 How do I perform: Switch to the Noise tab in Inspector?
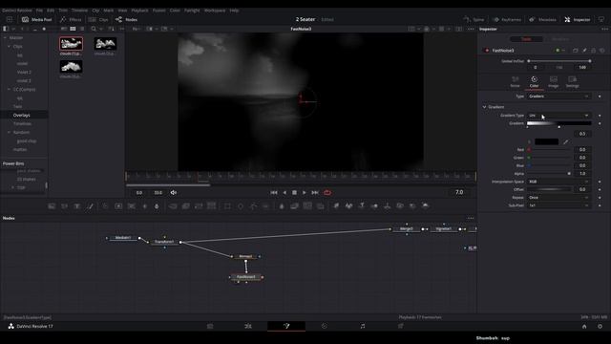pos(516,82)
